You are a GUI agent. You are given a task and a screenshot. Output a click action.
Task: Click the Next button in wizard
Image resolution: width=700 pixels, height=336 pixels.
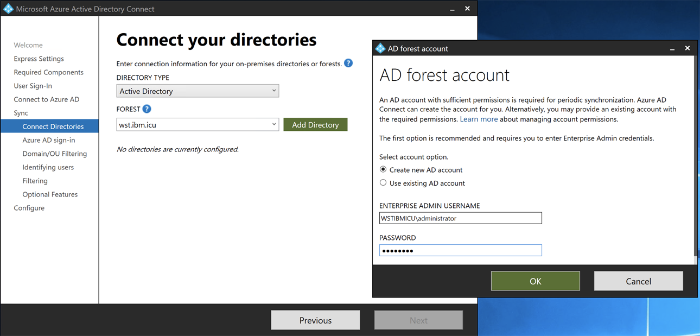[x=418, y=320]
